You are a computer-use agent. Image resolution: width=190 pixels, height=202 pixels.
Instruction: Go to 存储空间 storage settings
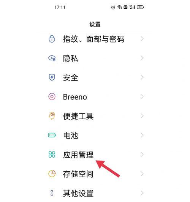pyautogui.click(x=95, y=174)
